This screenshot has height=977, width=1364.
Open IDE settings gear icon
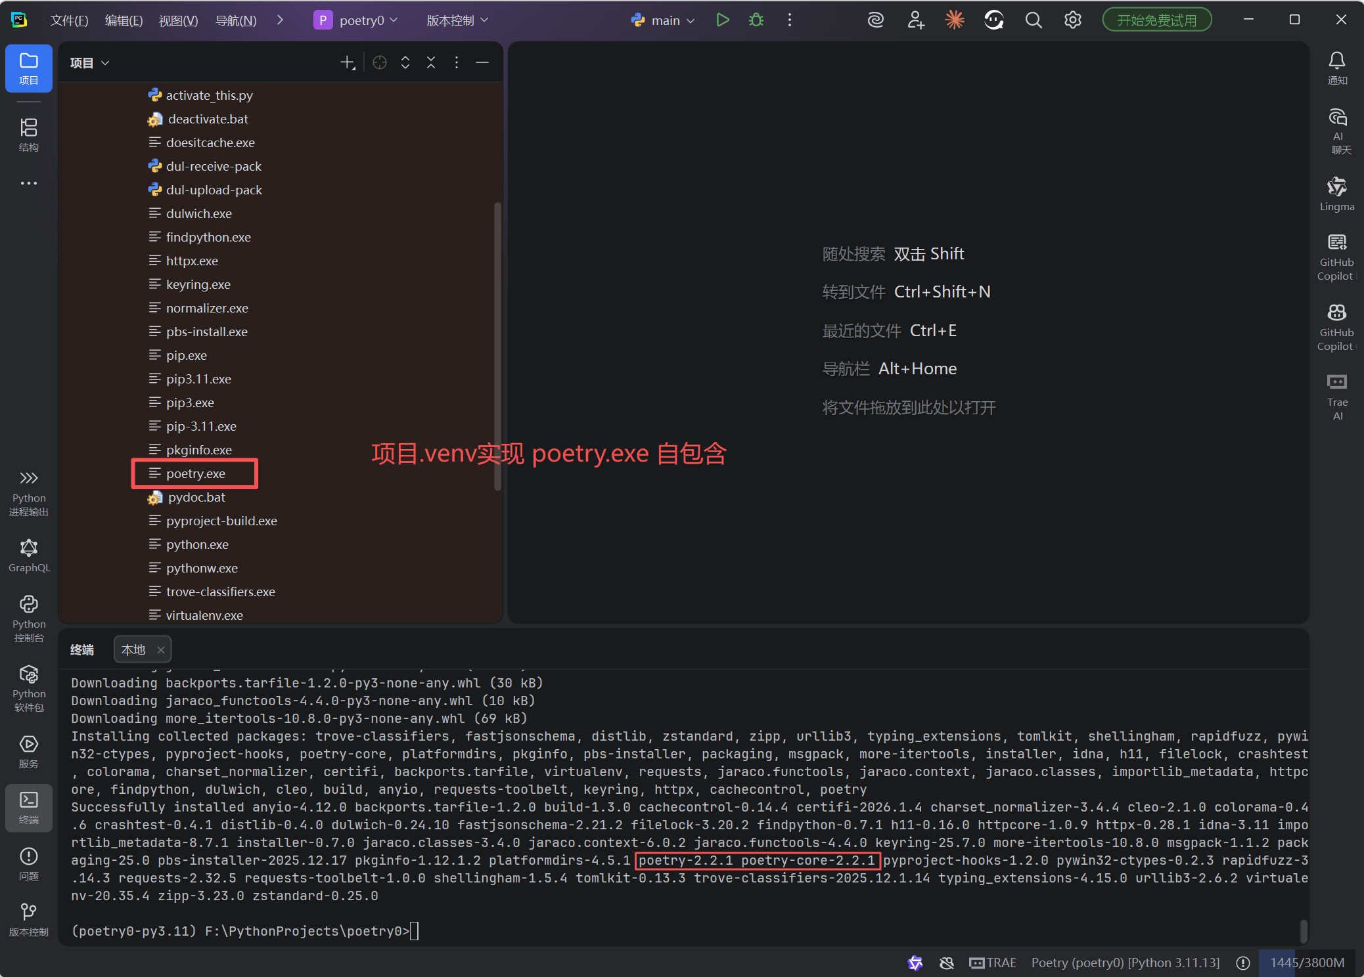(1072, 20)
